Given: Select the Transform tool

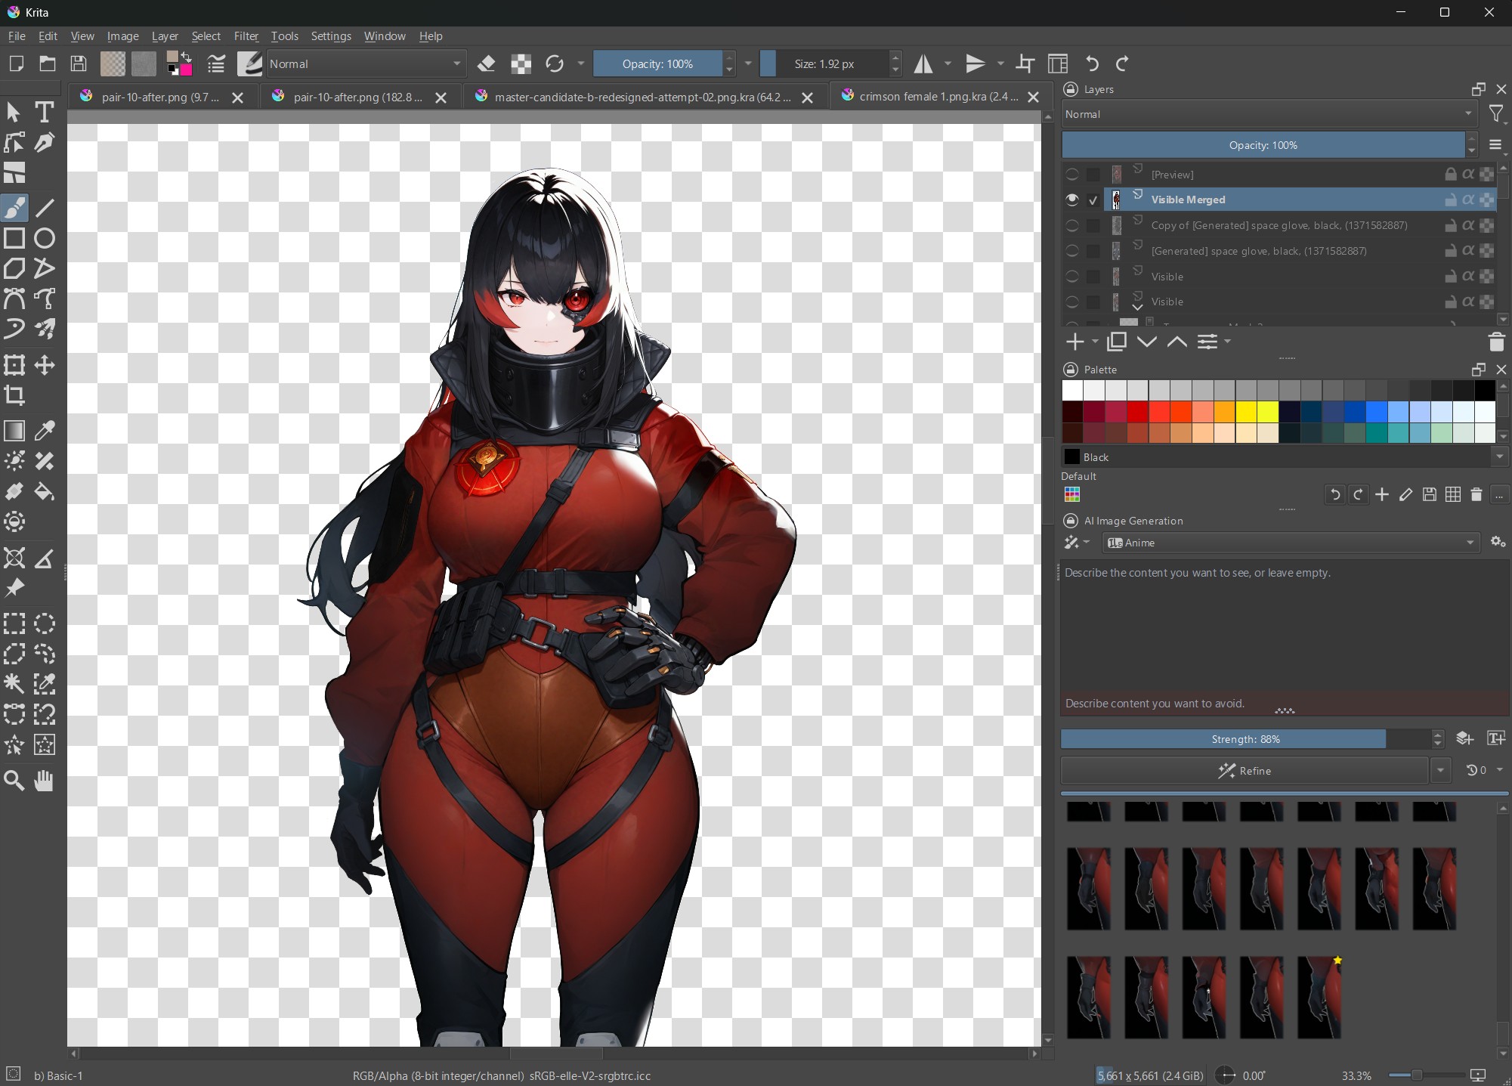Looking at the screenshot, I should click(x=14, y=366).
